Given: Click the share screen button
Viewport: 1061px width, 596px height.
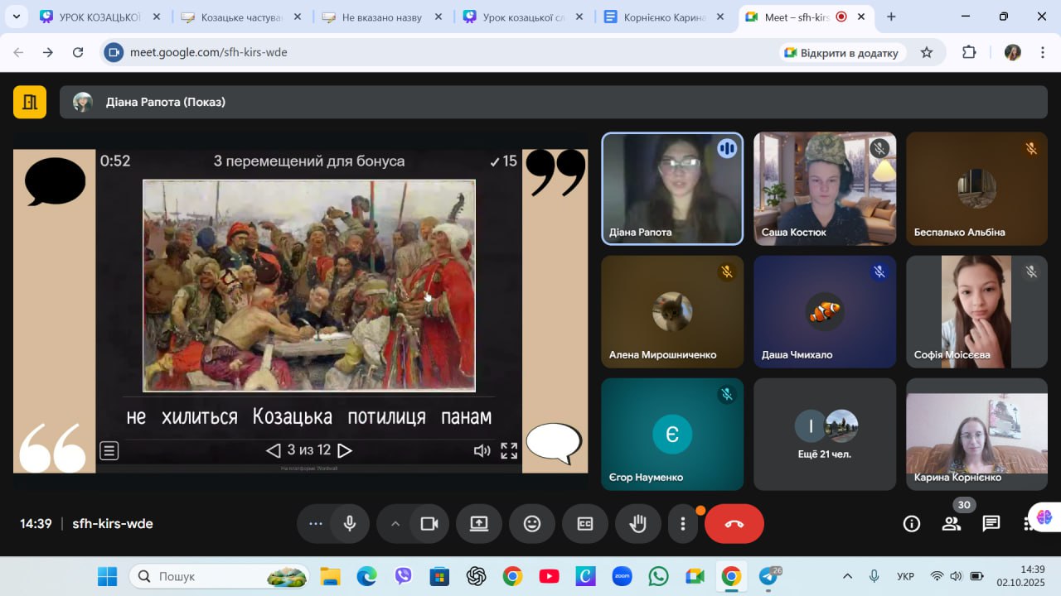Looking at the screenshot, I should (x=479, y=523).
